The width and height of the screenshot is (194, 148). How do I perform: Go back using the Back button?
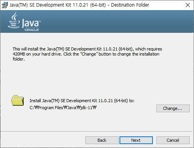pyautogui.click(x=102, y=140)
